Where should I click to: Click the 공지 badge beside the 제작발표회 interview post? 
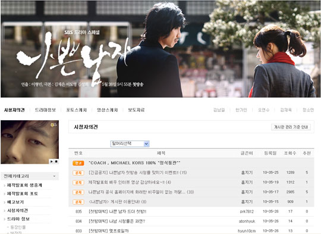[x=78, y=182]
